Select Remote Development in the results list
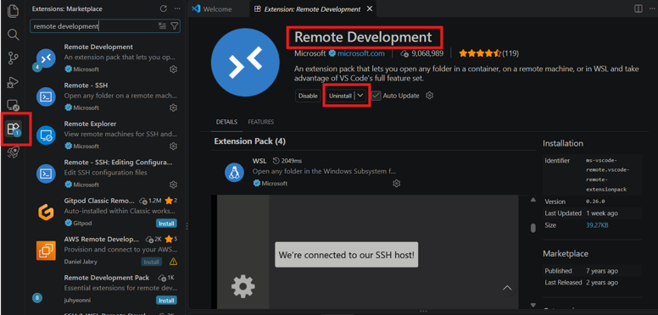This screenshot has height=315, width=658. tap(106, 58)
